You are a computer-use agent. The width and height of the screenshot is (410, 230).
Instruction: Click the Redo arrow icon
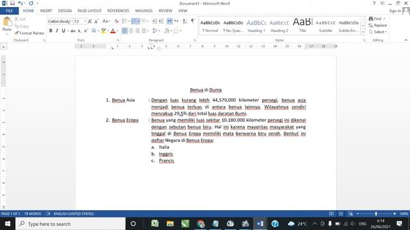coord(31,3)
